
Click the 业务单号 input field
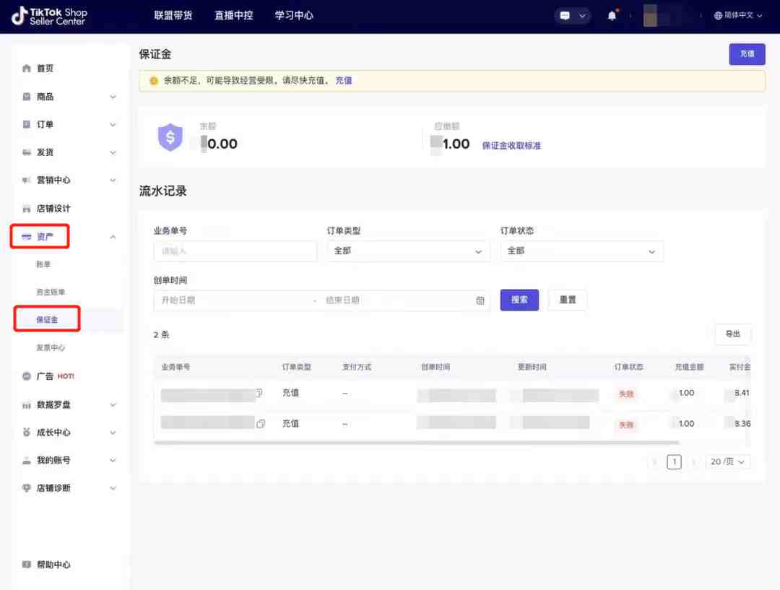(x=235, y=251)
